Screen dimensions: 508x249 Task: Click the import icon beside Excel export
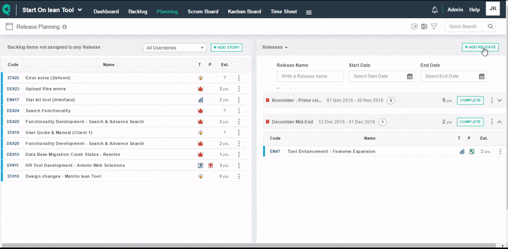click(x=414, y=26)
